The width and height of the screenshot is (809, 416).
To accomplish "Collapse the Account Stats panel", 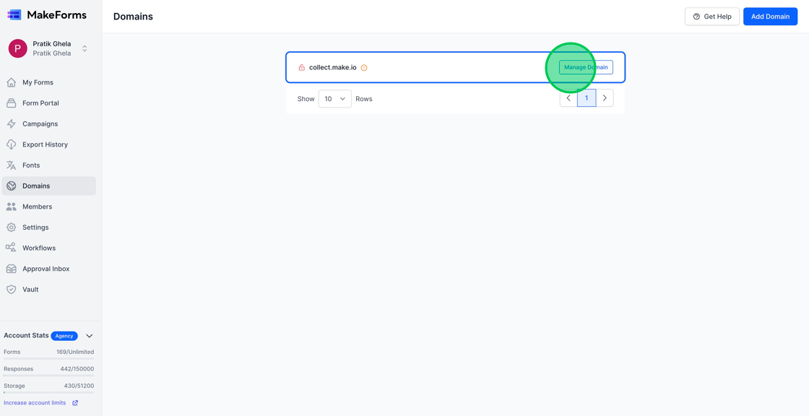I will pyautogui.click(x=89, y=335).
